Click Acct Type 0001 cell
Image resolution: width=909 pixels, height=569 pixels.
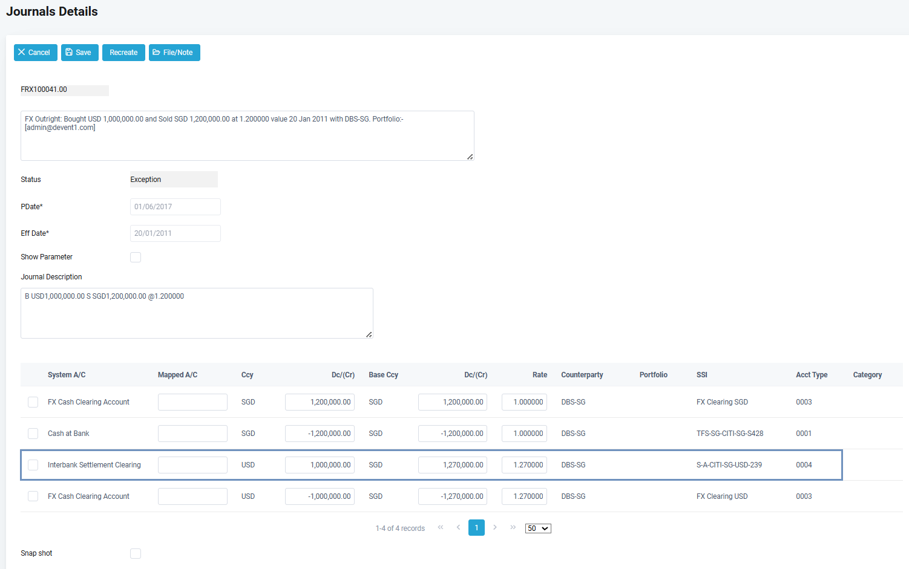pyautogui.click(x=804, y=434)
